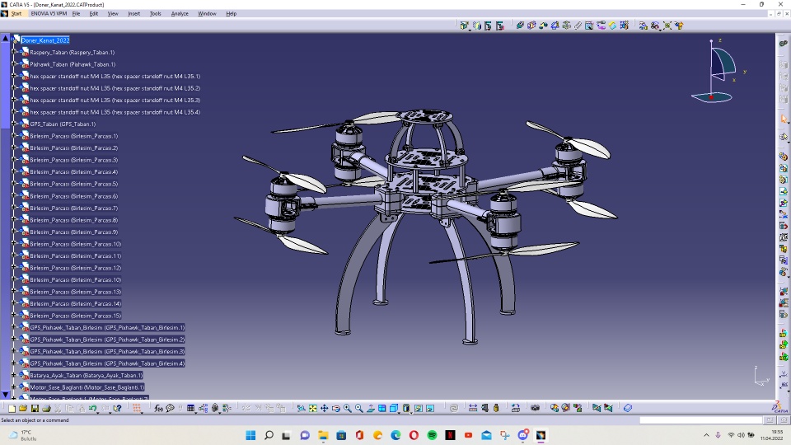Open the Tools menu
The height and width of the screenshot is (445, 791).
(156, 14)
